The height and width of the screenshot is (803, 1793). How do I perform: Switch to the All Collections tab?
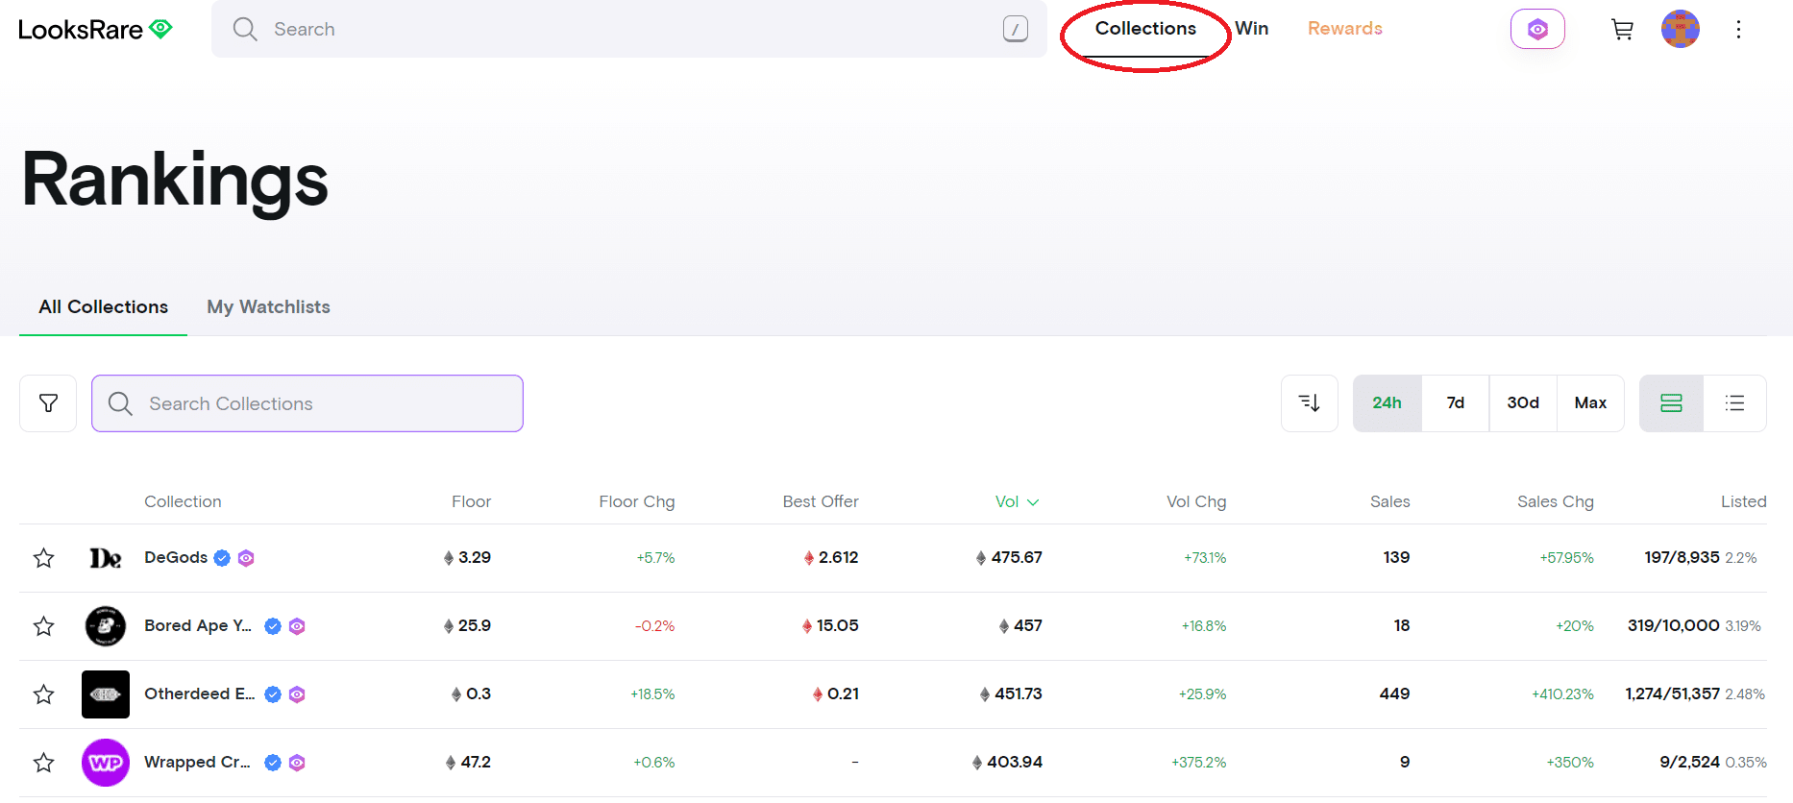point(103,307)
